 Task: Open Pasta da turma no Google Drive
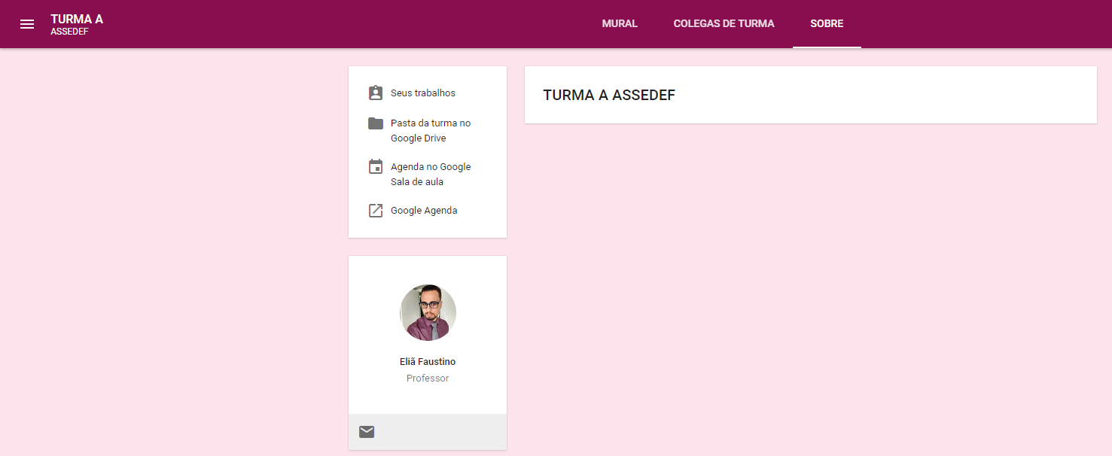click(430, 130)
